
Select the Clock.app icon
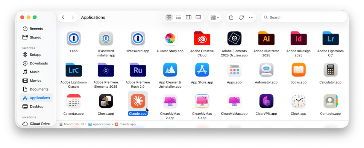point(298,101)
